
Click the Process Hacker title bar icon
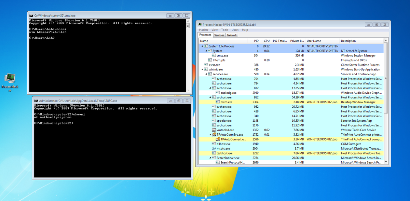[x=200, y=25]
